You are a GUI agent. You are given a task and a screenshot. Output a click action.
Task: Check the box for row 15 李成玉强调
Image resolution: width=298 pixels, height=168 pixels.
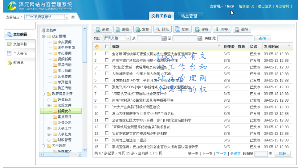pos(107,147)
